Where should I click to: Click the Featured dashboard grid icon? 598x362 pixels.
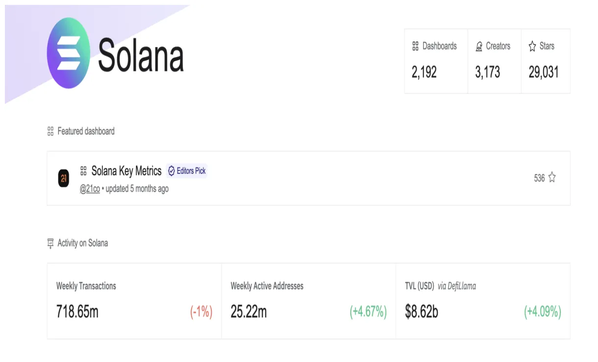[50, 131]
